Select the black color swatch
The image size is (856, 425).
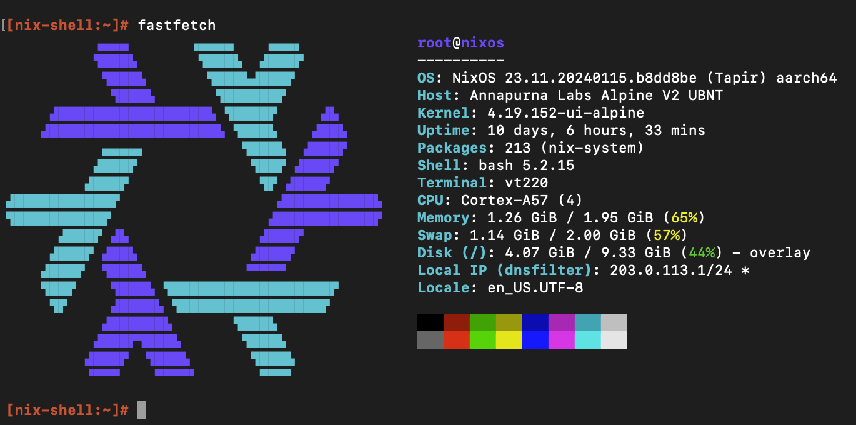pos(430,322)
